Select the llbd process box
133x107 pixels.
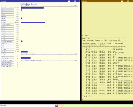coord(7,48)
